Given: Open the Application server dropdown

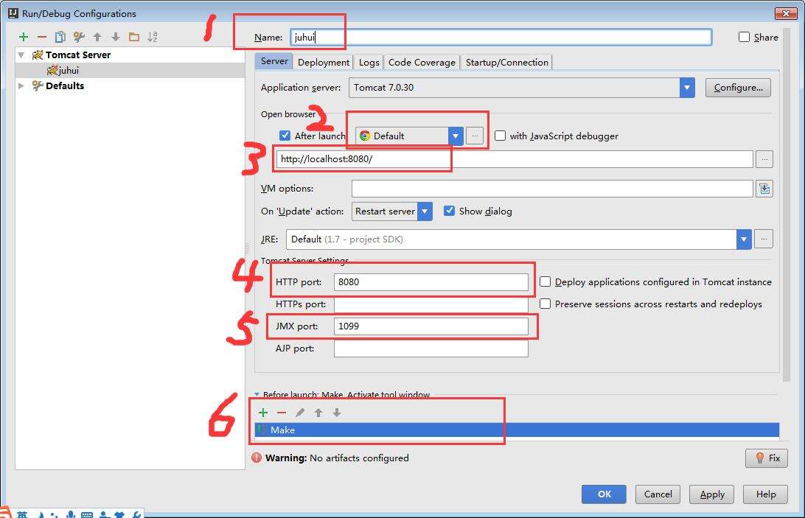Looking at the screenshot, I should pos(687,88).
